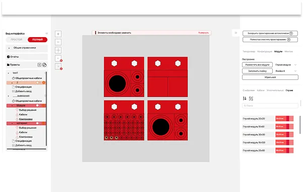Open Компоновка under the Модули row
303x192 pixels.
tap(26, 119)
